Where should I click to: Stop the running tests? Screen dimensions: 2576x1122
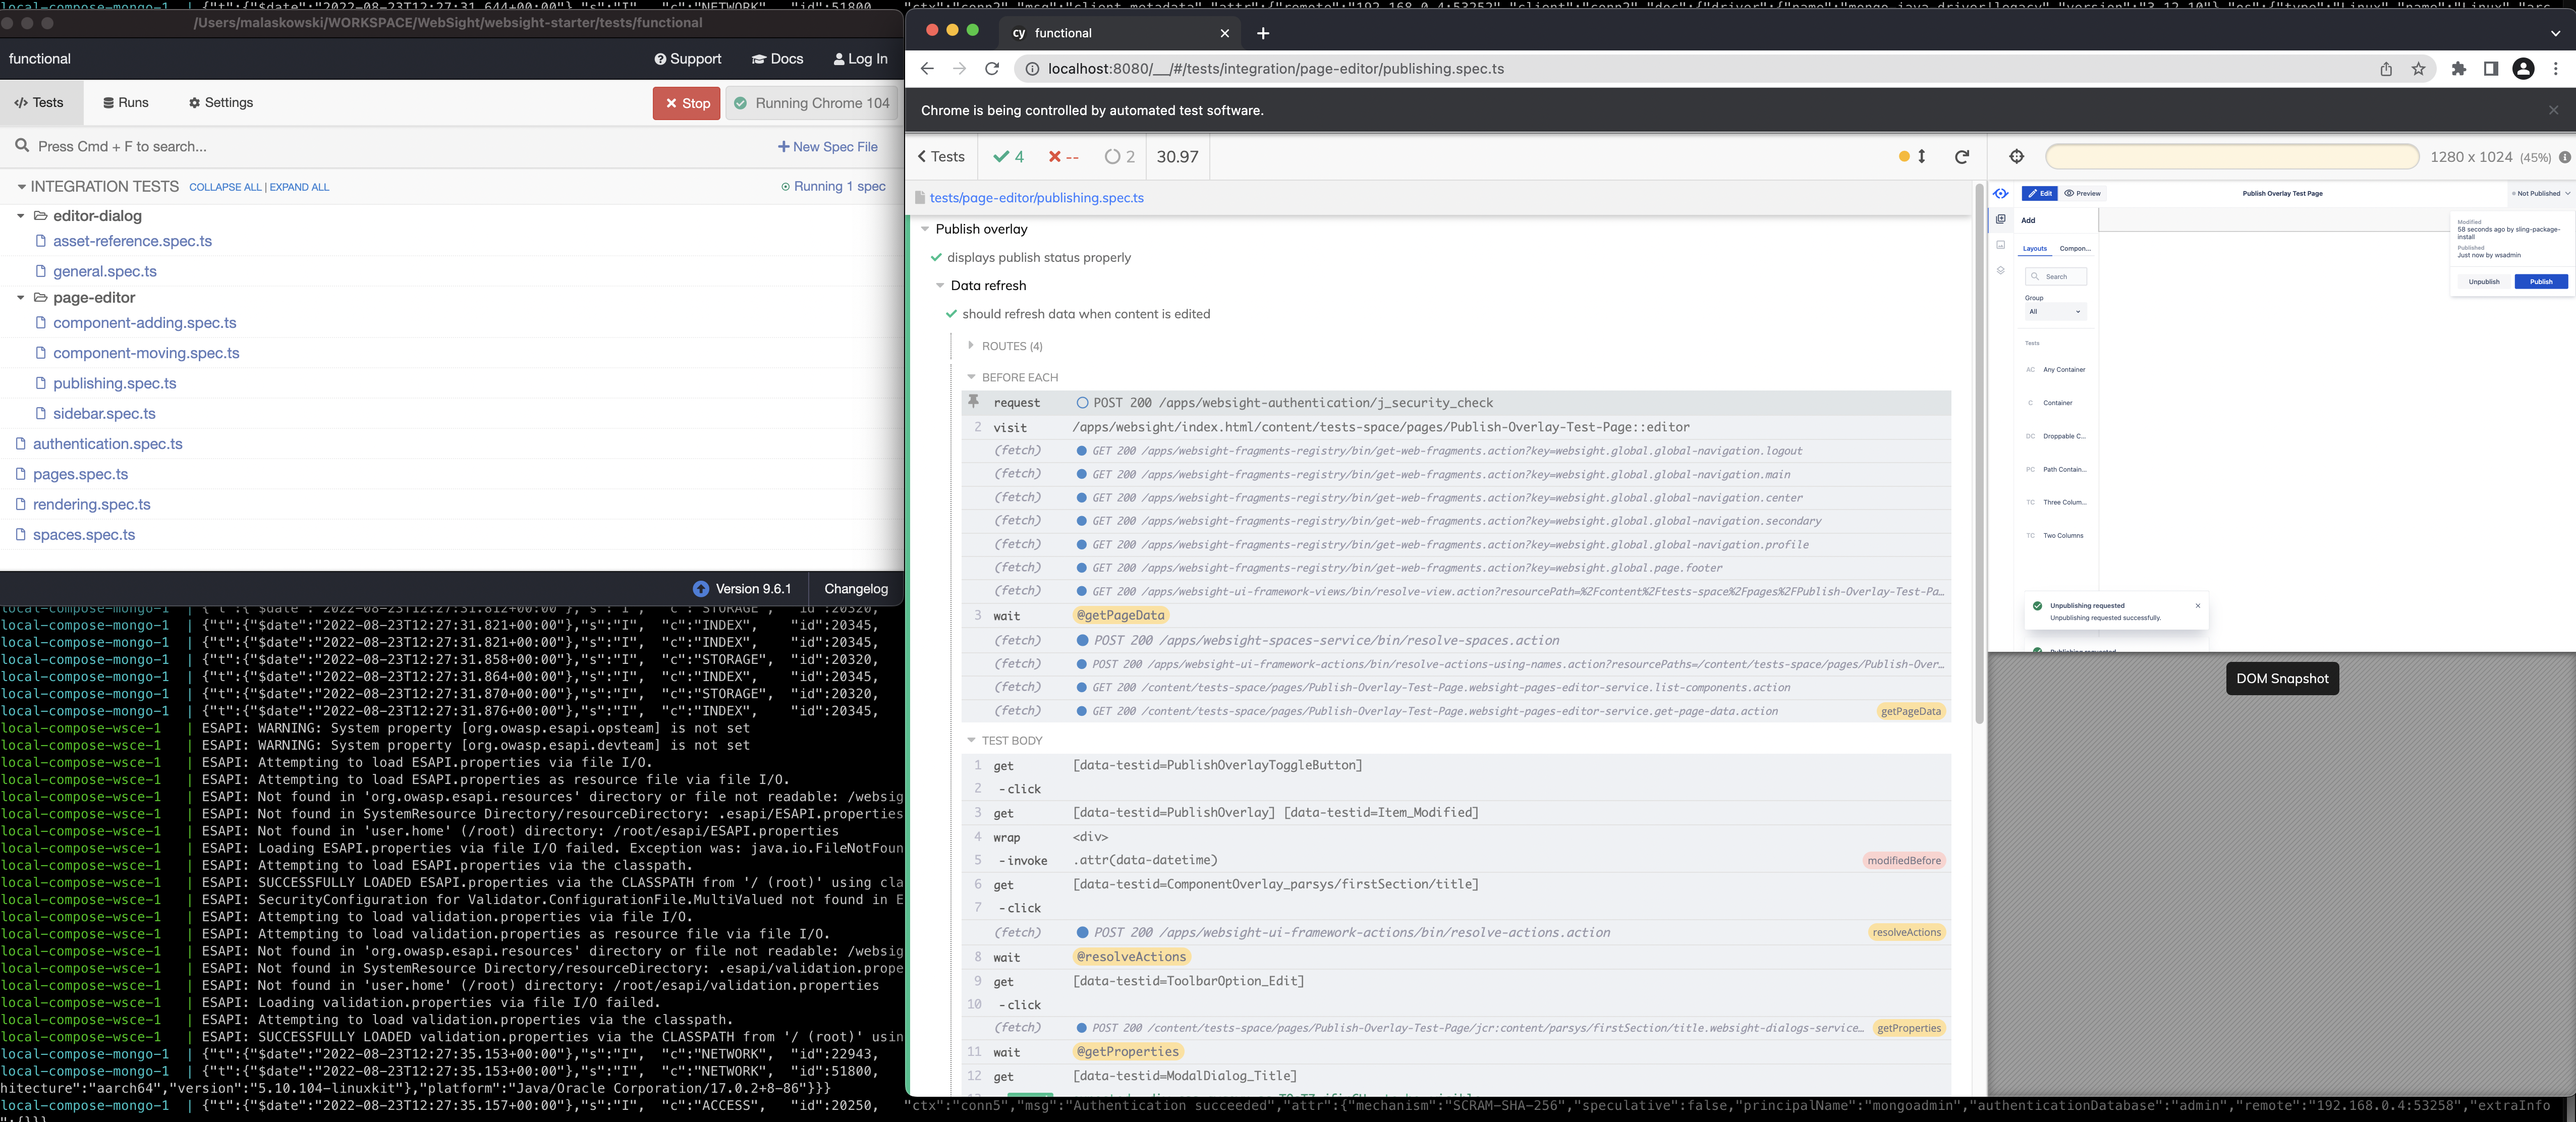[x=686, y=103]
